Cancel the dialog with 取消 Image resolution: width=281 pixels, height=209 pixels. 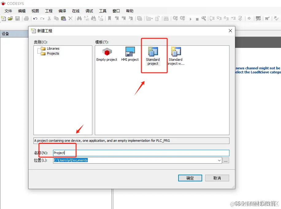(217, 178)
